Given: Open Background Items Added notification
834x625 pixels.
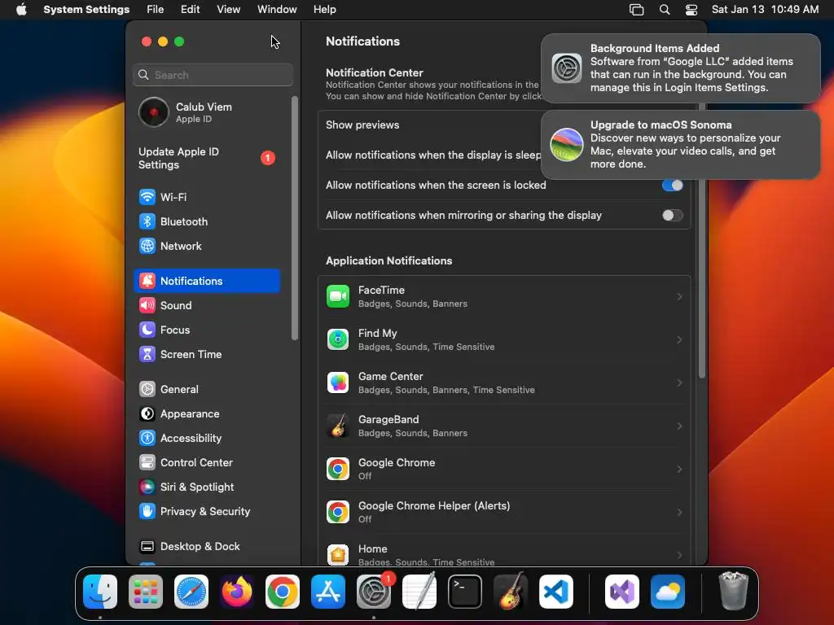Looking at the screenshot, I should pos(681,68).
